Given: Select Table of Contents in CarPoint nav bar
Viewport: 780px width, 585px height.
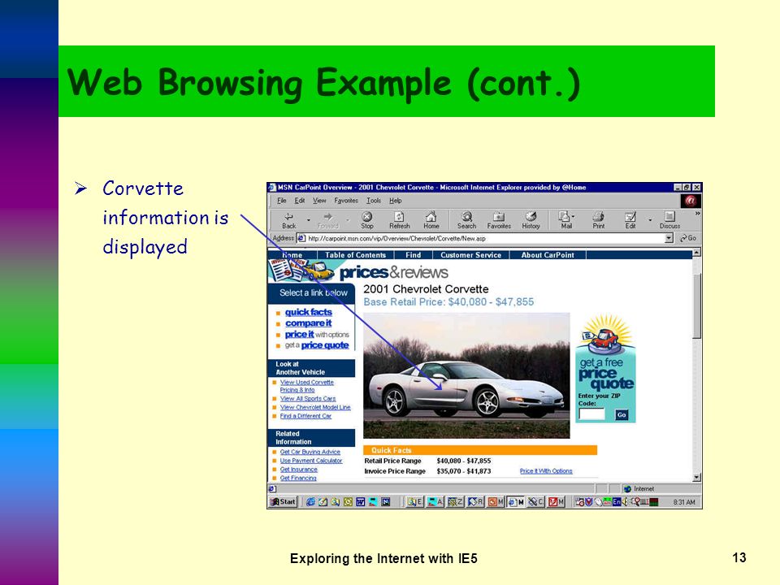Looking at the screenshot, I should (356, 254).
